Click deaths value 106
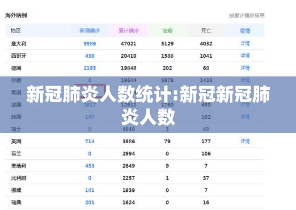This screenshot has width=296, height=210. click(x=206, y=153)
